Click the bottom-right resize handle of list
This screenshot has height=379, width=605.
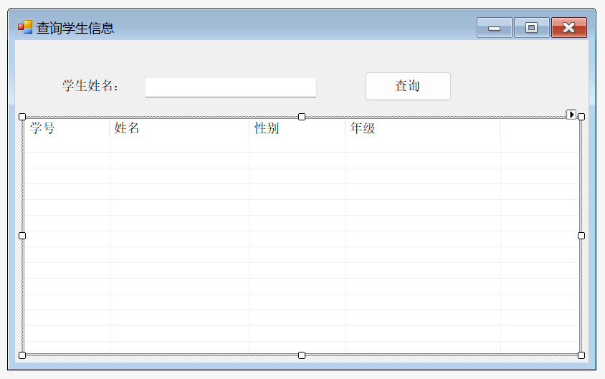click(581, 355)
